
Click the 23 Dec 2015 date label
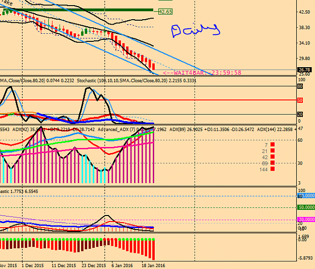click(94, 265)
